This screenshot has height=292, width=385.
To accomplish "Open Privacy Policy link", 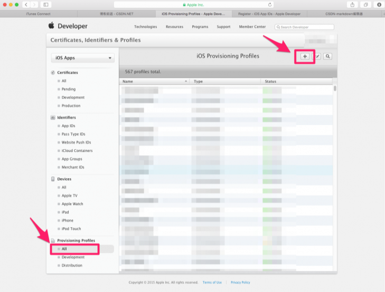I will click(240, 283).
